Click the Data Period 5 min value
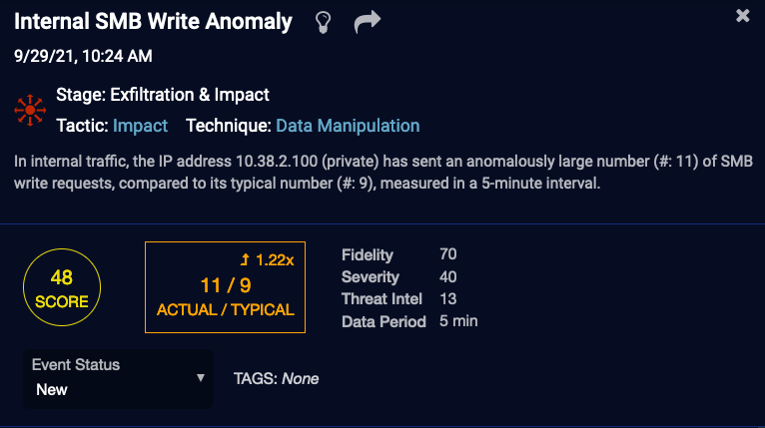 458,321
